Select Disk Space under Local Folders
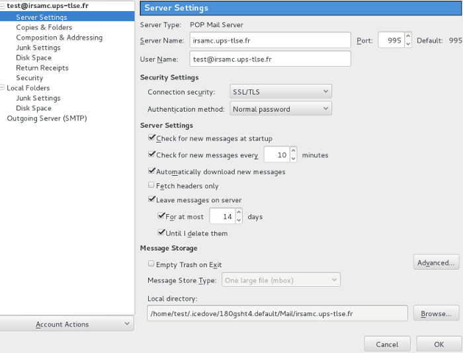This screenshot has width=463, height=353. (33, 108)
